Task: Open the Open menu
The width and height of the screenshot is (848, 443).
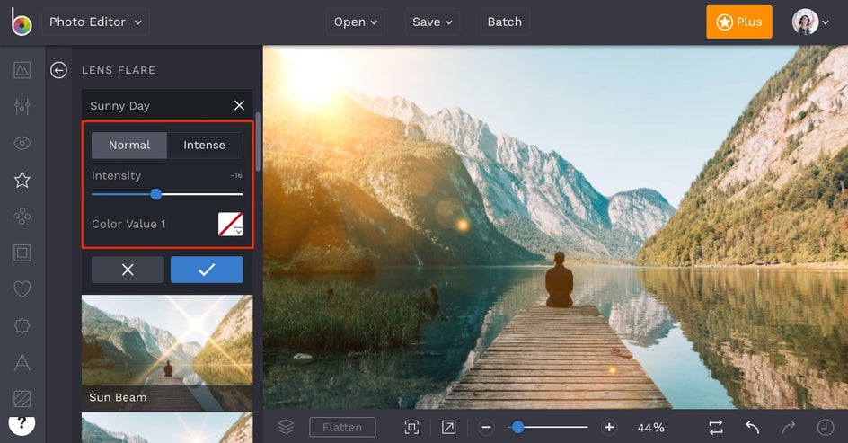Action: tap(356, 22)
